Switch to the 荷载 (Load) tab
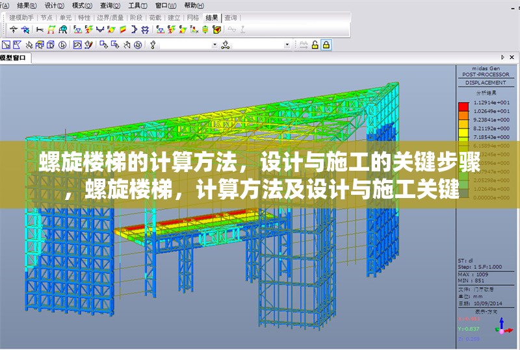520x350 pixels. (155, 18)
